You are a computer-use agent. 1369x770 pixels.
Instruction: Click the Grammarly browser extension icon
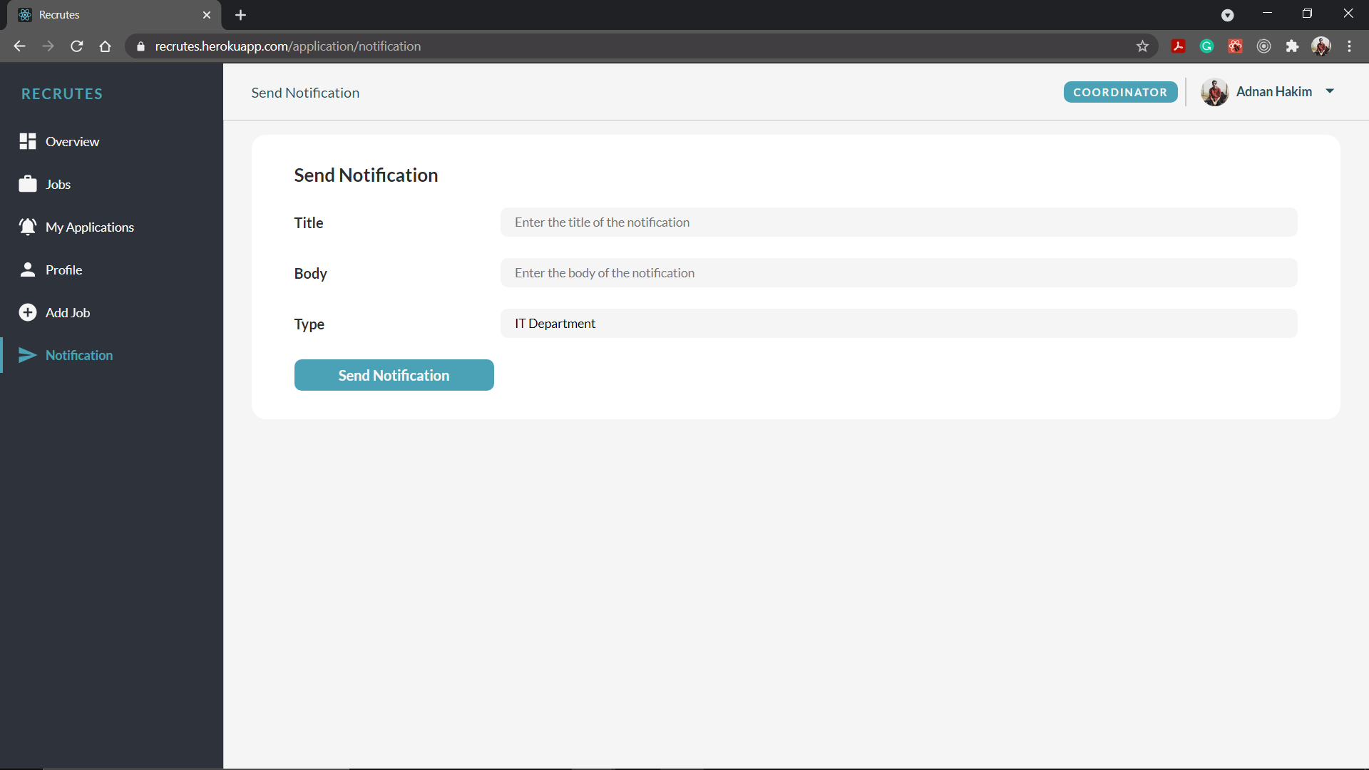pos(1207,45)
